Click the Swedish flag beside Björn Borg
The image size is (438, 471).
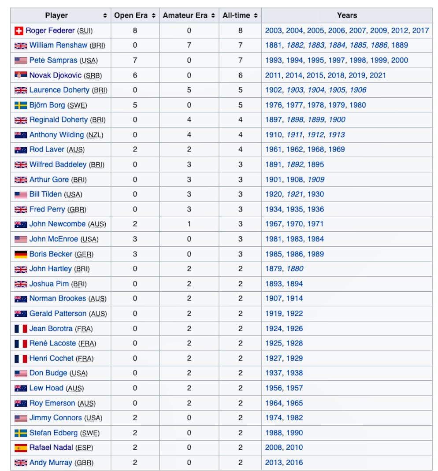click(21, 105)
